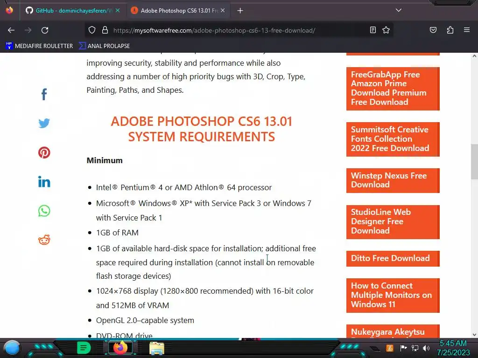Open File Explorer from taskbar
Screen dimensions: 478x358
pyautogui.click(x=157, y=348)
